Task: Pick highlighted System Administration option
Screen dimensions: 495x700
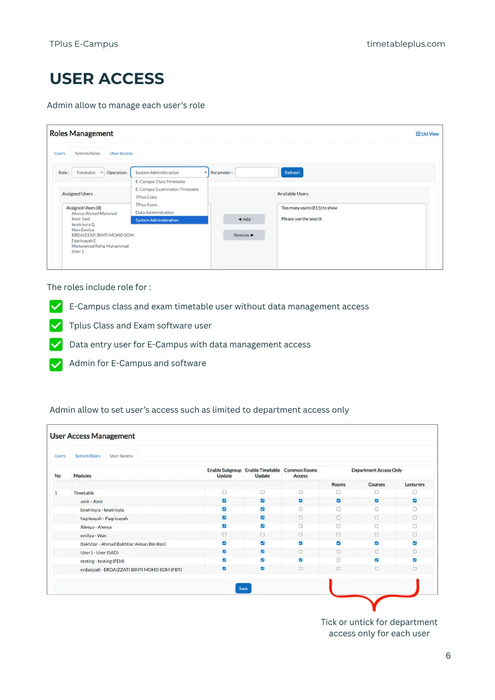Action: (169, 220)
